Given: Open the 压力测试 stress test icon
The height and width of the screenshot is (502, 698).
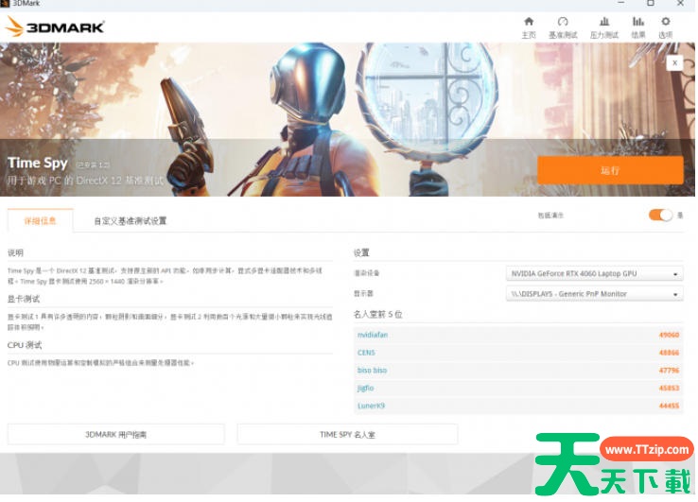Looking at the screenshot, I should [603, 26].
